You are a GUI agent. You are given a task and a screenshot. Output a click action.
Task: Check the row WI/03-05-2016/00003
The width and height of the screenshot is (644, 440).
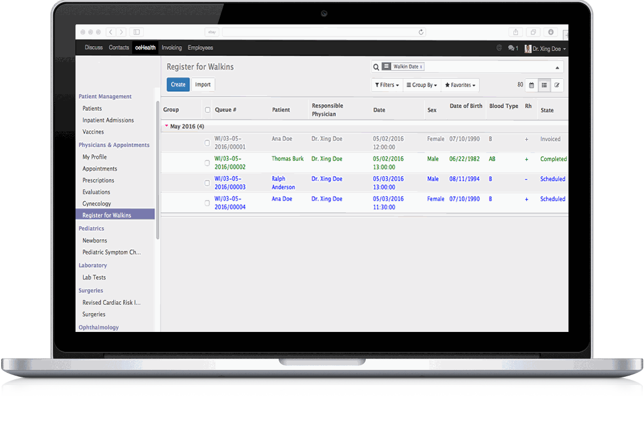(208, 183)
